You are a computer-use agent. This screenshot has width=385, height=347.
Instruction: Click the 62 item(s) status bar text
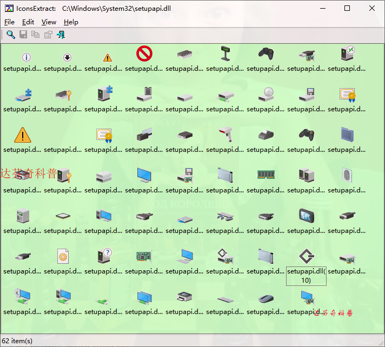click(17, 341)
